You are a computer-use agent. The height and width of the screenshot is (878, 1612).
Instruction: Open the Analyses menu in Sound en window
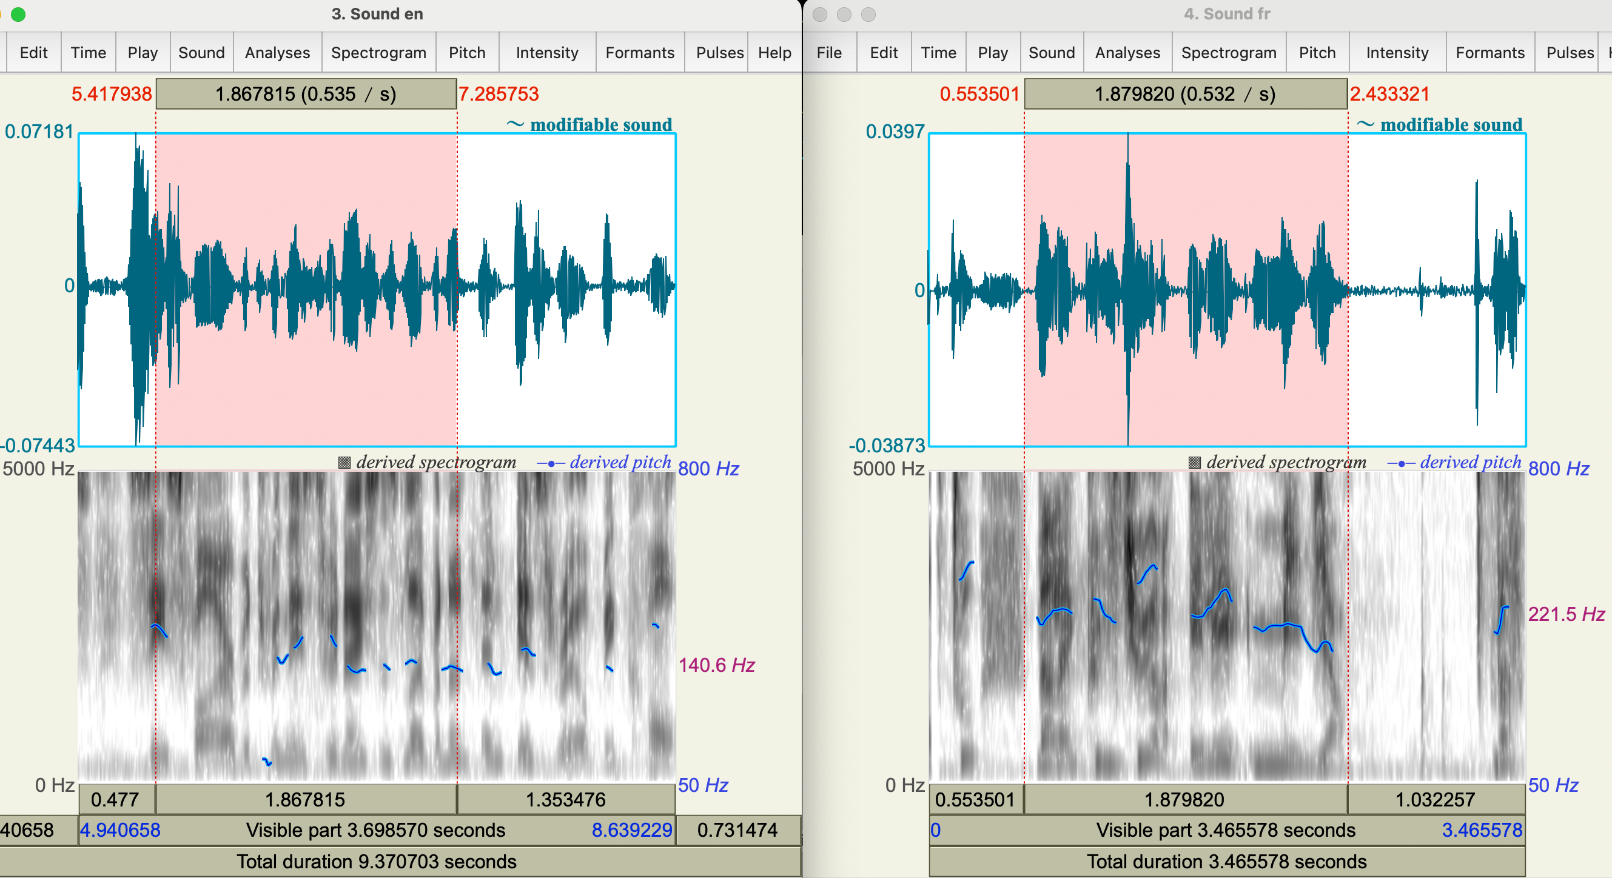[x=277, y=53]
